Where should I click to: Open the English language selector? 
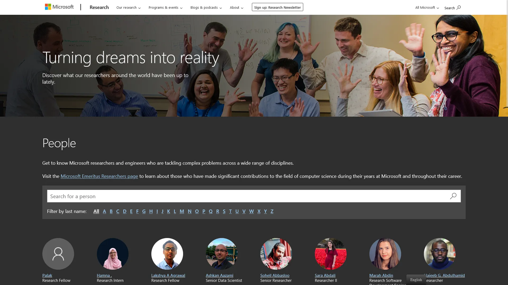coord(416,279)
